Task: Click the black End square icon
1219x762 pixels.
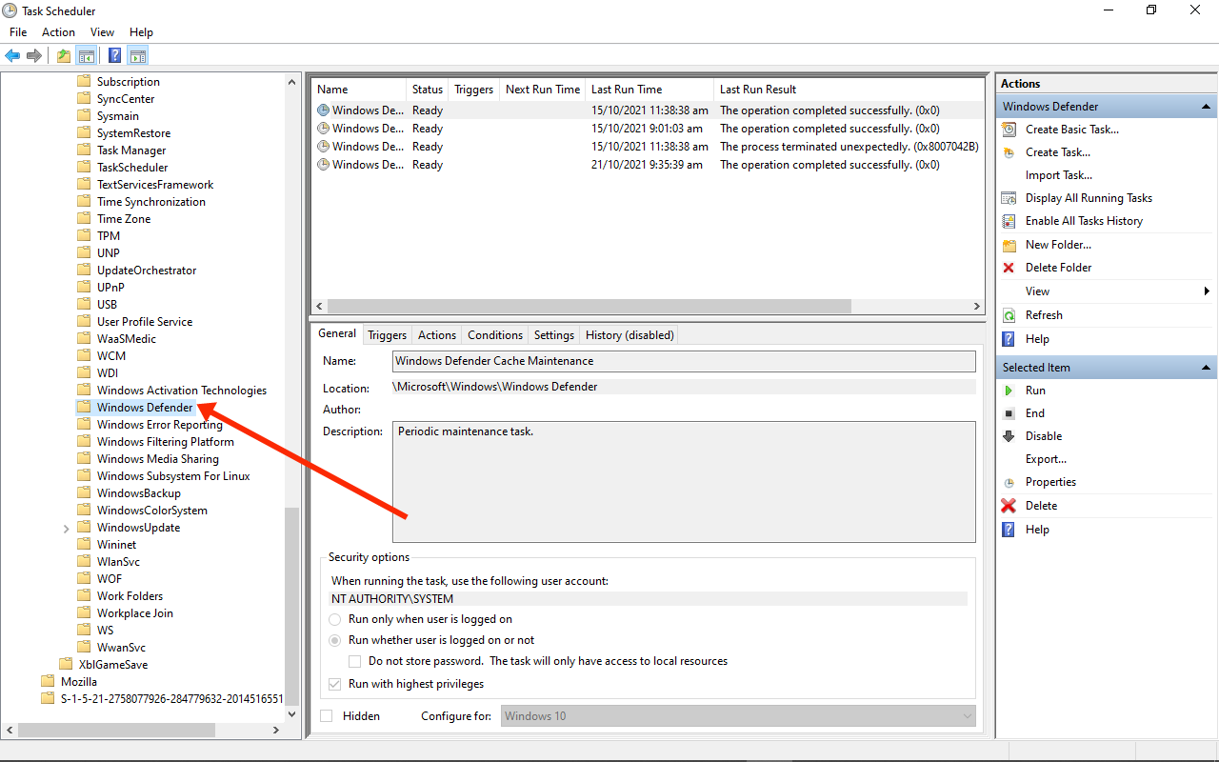Action: click(x=1009, y=413)
